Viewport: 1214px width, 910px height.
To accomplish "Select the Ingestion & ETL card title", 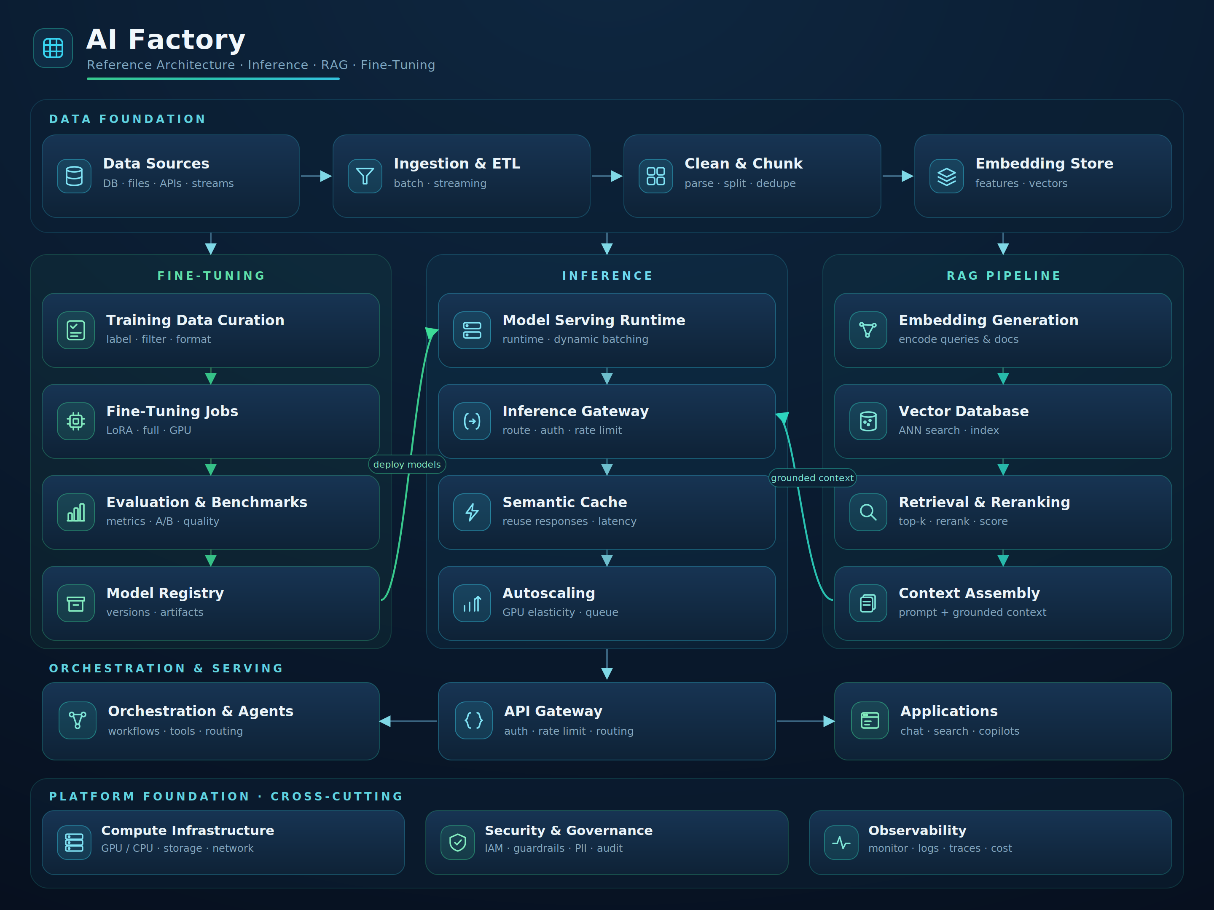I will [457, 163].
